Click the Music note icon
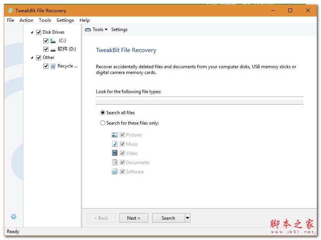Viewport: 321px width, 240px height. 115,144
